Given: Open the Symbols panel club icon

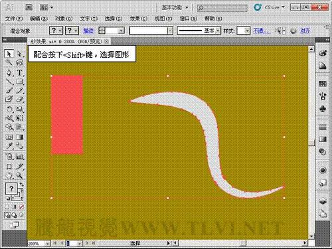Looking at the screenshot, I should (323, 109).
